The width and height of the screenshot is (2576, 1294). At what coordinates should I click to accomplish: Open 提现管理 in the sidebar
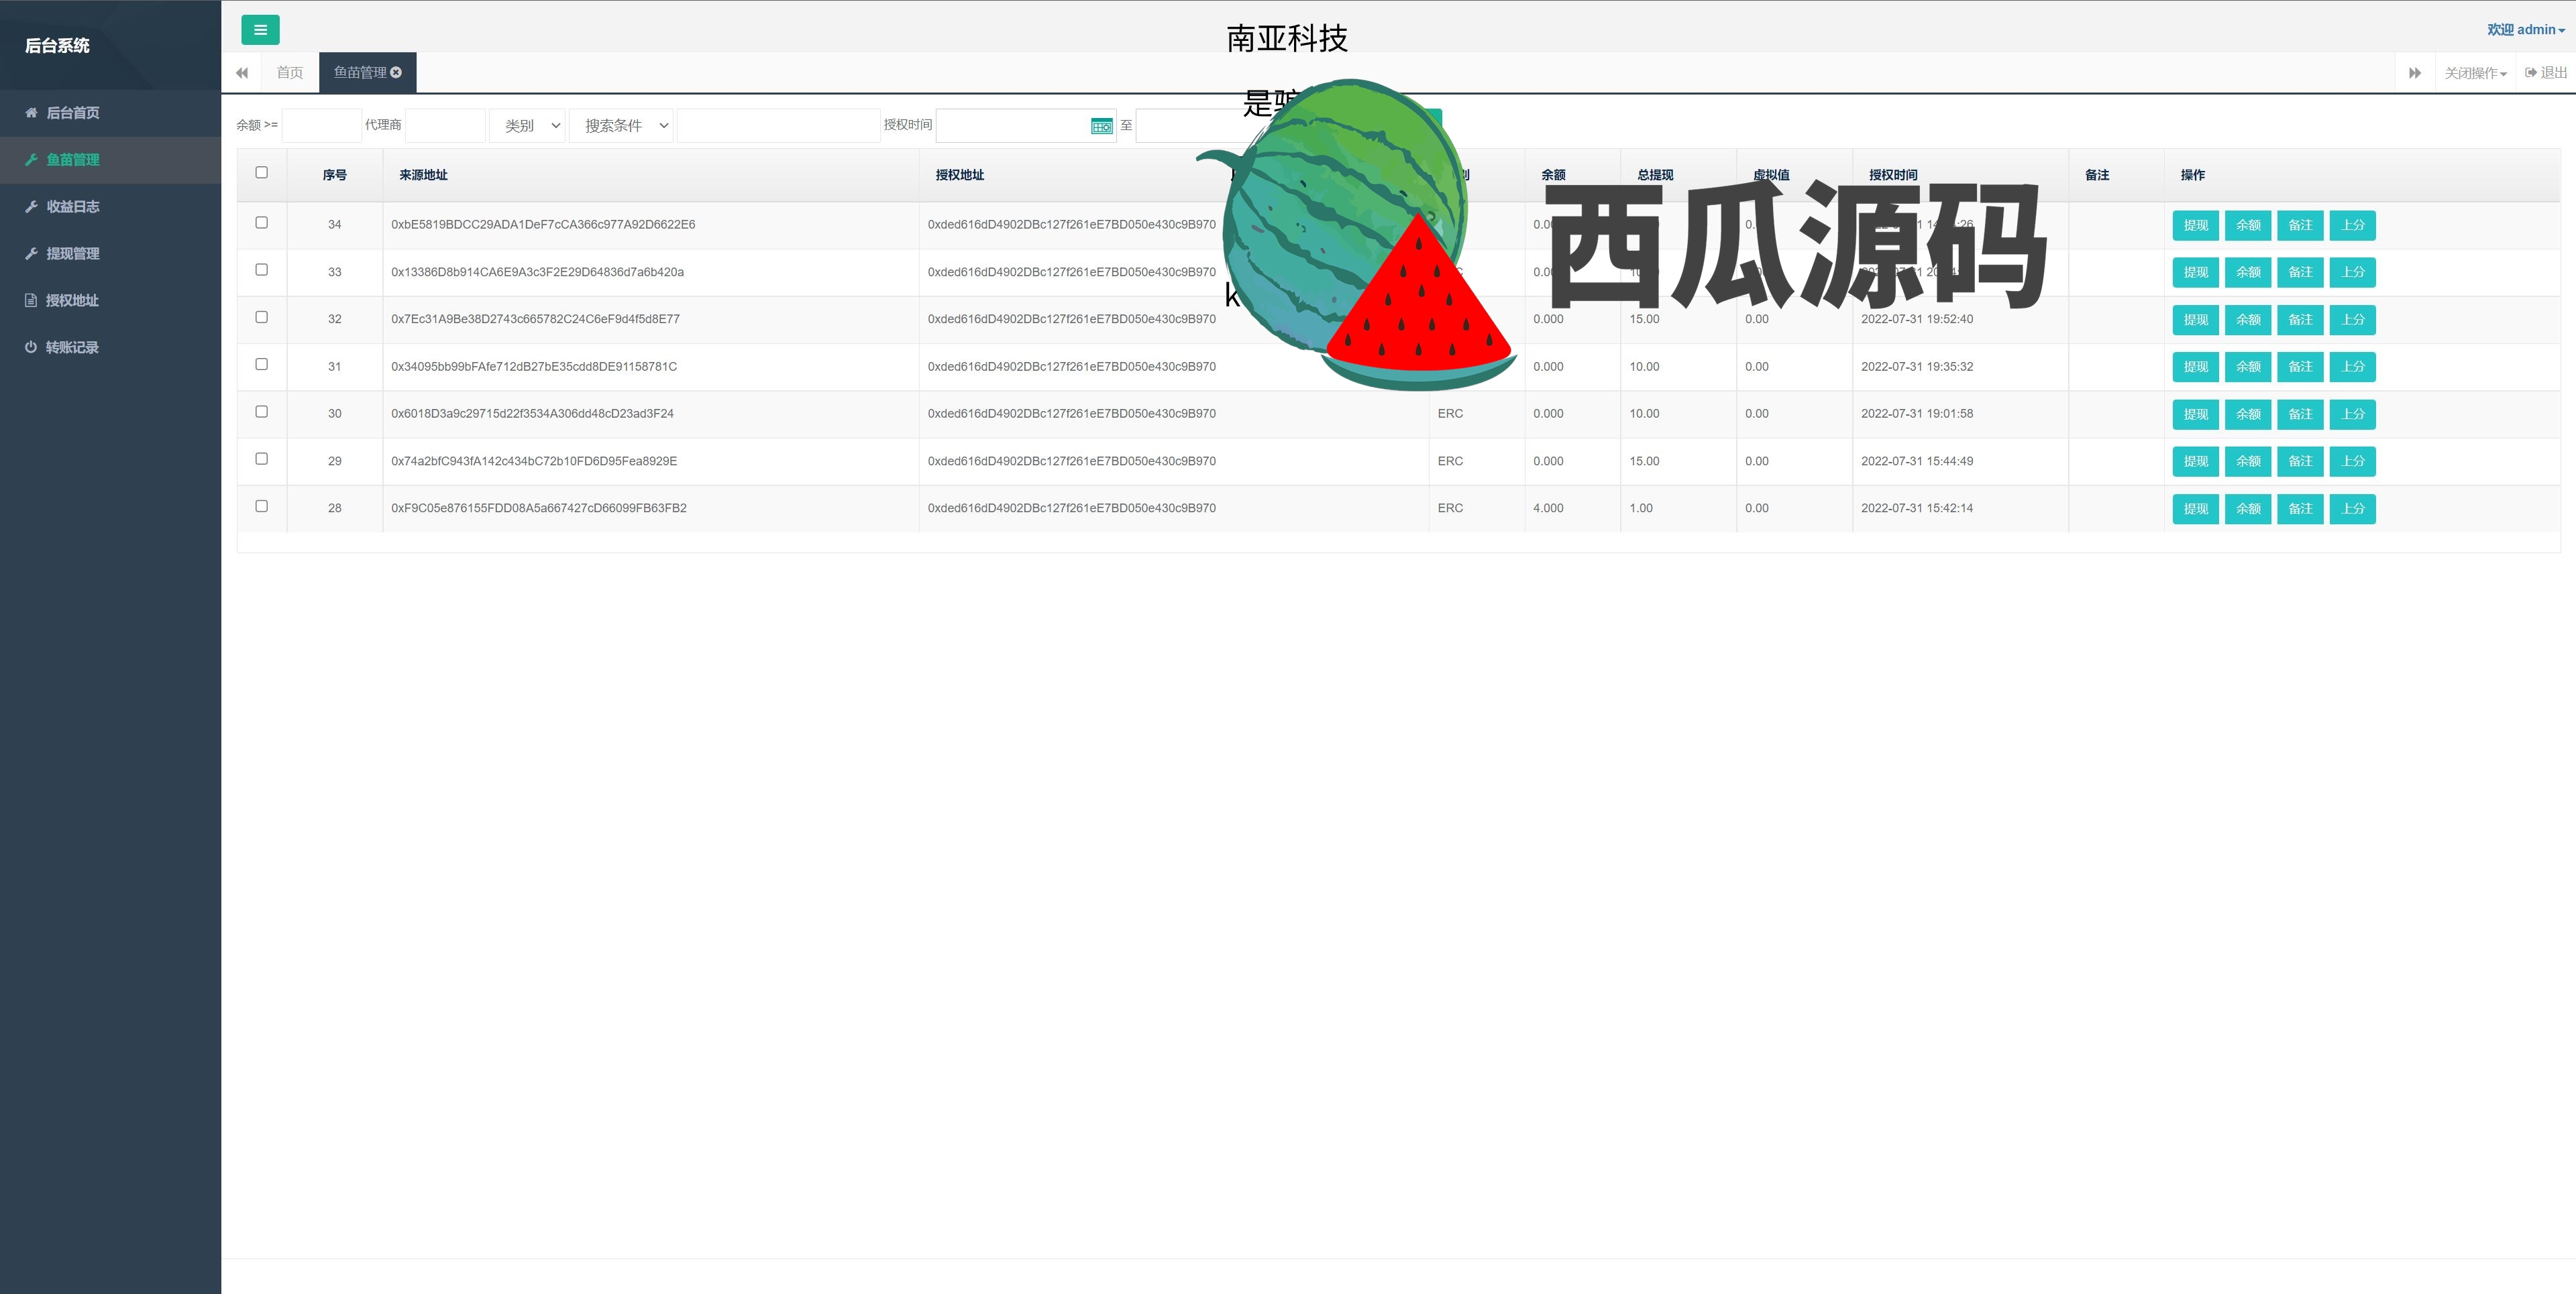pos(110,254)
